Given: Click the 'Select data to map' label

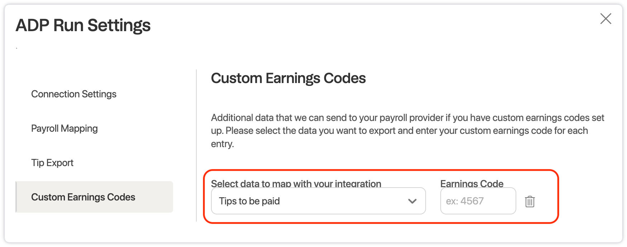Looking at the screenshot, I should pyautogui.click(x=296, y=184).
